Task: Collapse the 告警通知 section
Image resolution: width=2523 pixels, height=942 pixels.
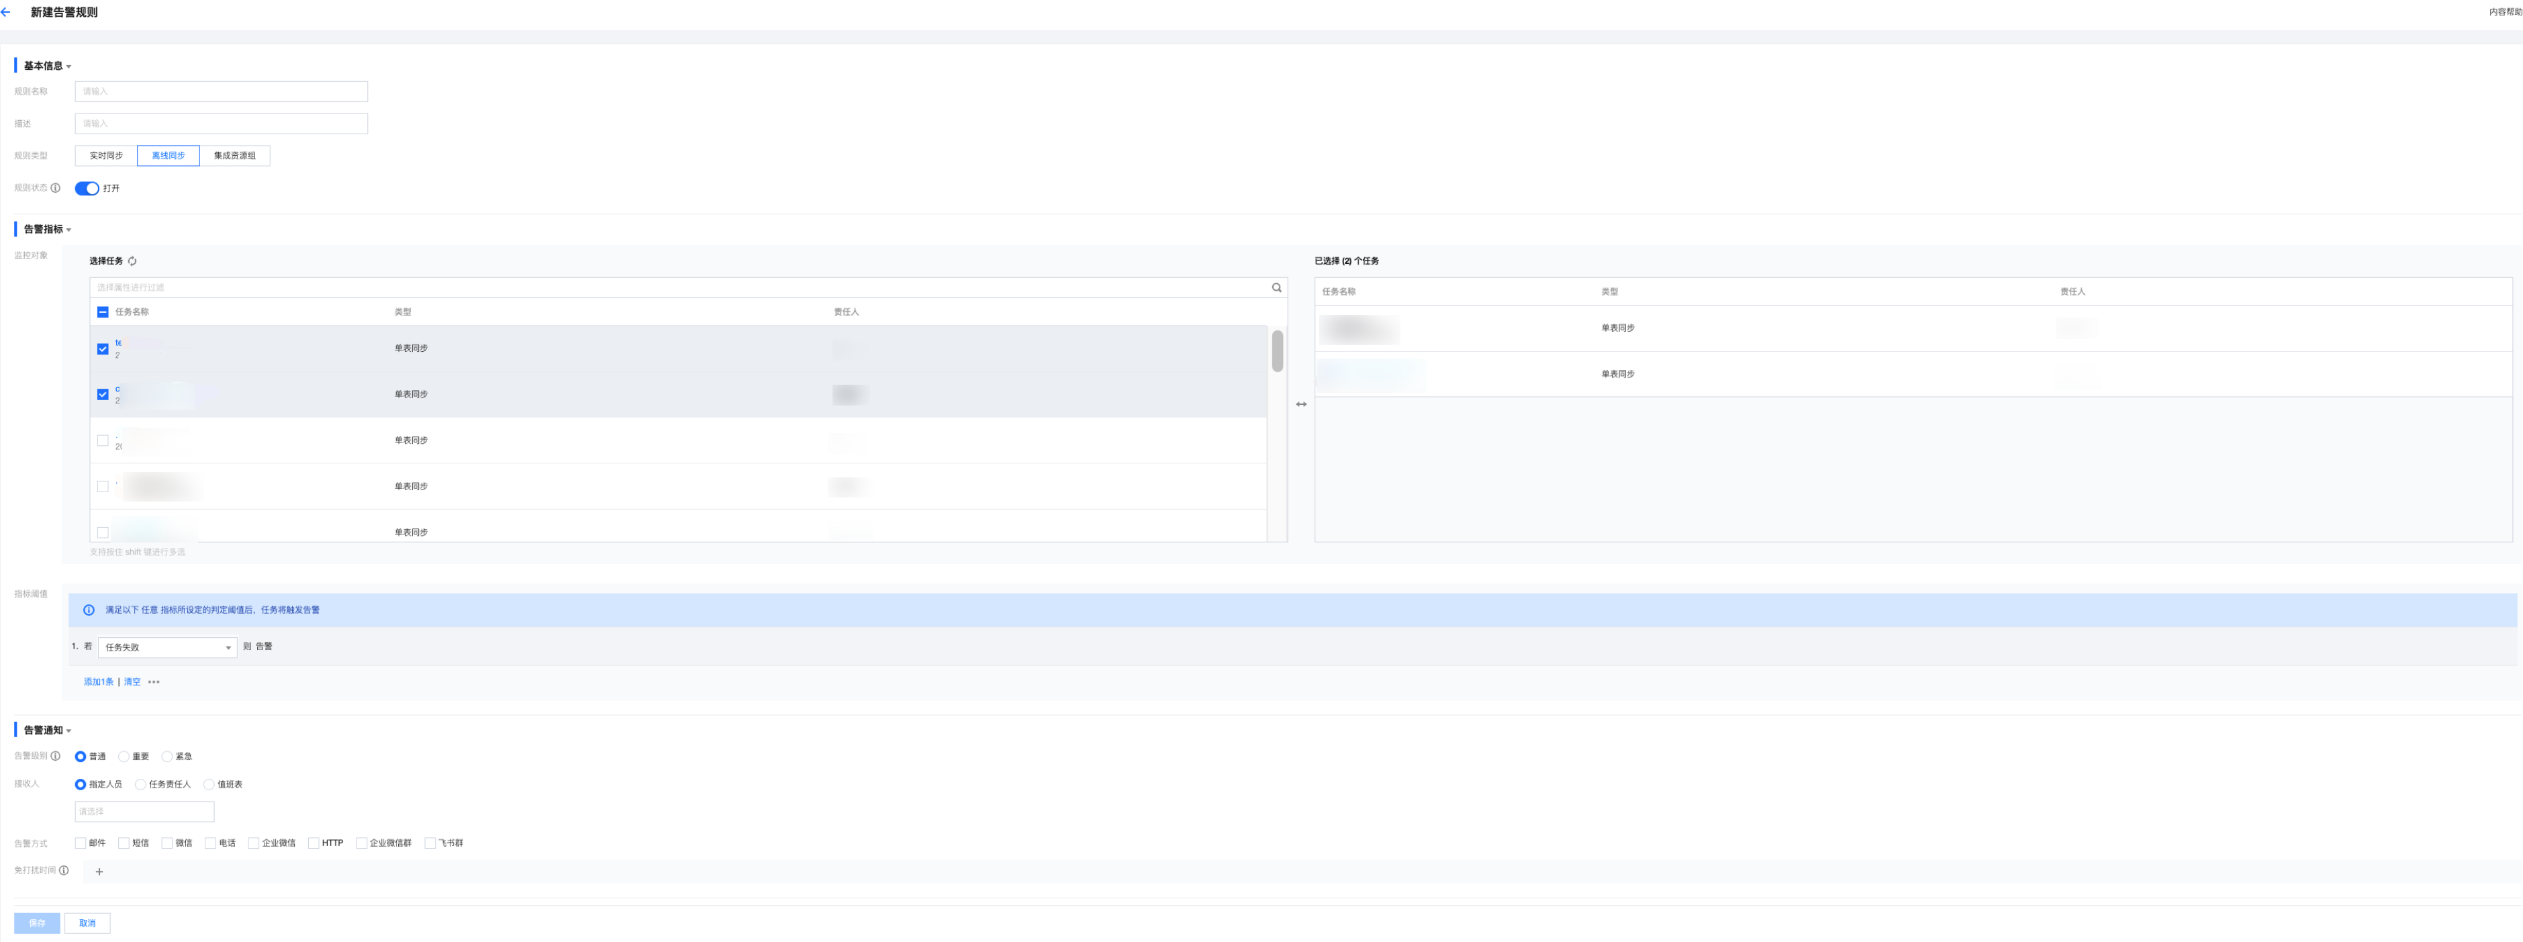Action: click(x=68, y=731)
